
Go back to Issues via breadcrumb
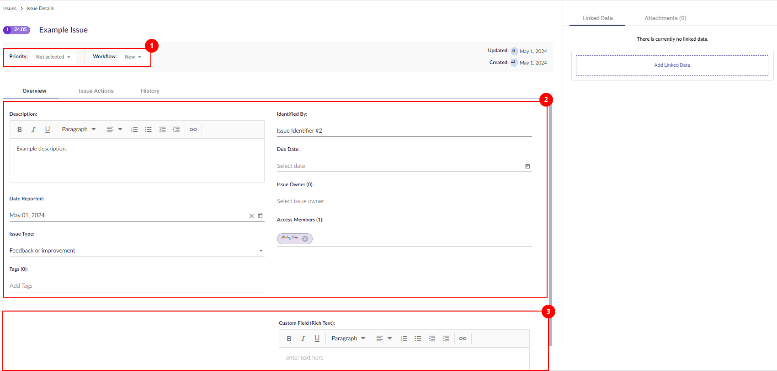(x=10, y=8)
